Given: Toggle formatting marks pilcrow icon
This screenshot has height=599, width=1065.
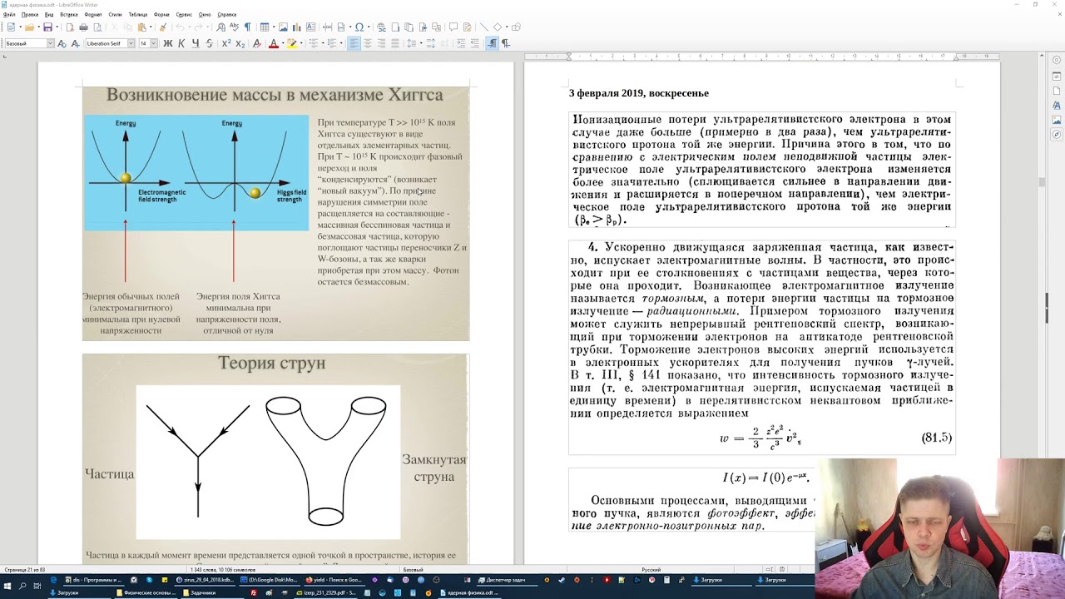Looking at the screenshot, I should point(247,27).
